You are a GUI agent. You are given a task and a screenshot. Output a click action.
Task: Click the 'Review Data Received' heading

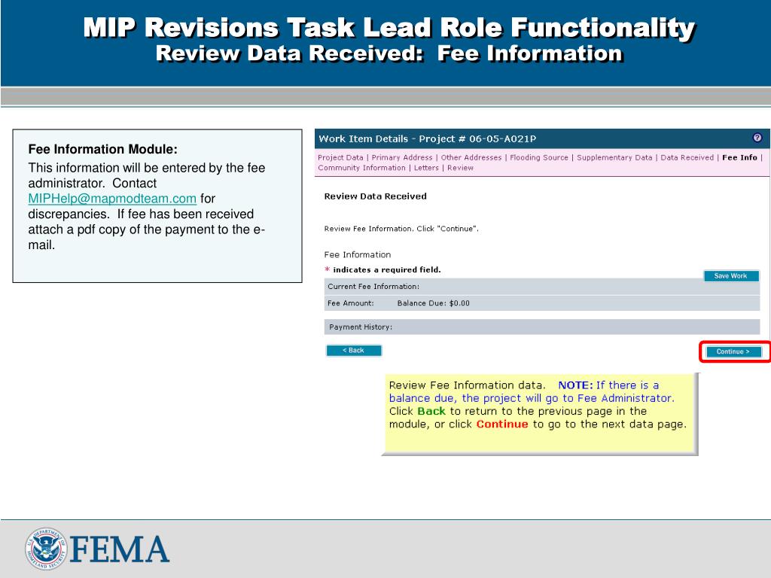click(x=375, y=196)
